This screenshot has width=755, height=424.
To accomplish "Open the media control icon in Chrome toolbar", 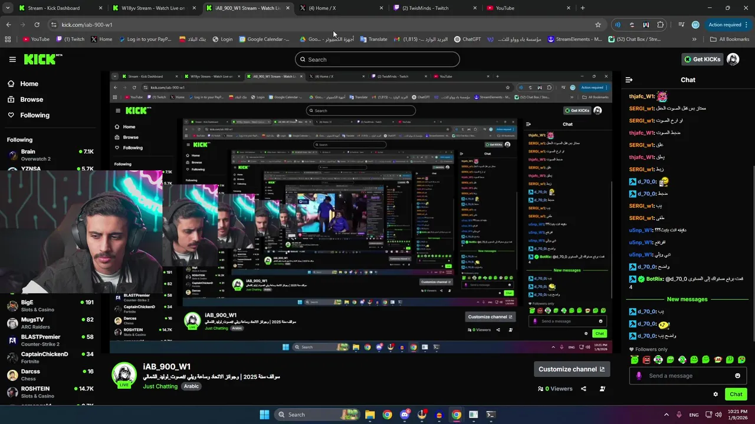I will click(x=681, y=25).
